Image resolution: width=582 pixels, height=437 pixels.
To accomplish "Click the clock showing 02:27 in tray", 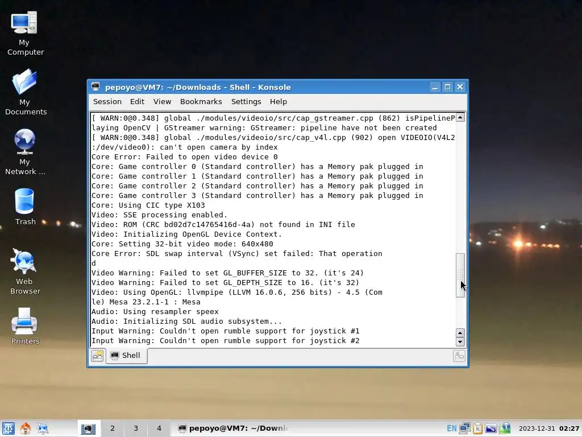I will point(569,428).
